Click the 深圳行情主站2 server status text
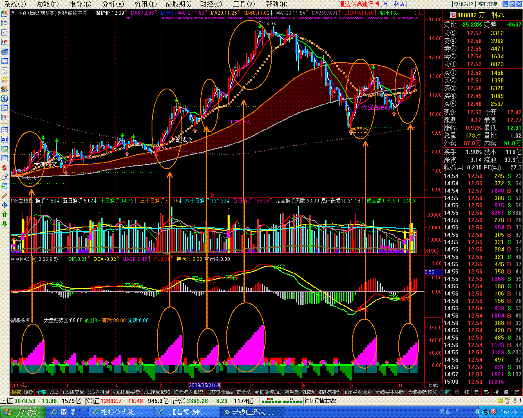The height and width of the screenshot is (418, 523). 320,401
